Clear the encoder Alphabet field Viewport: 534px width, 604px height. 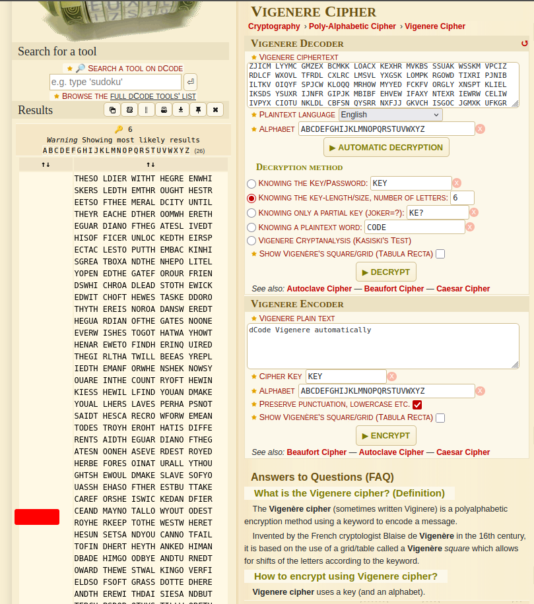coord(481,391)
